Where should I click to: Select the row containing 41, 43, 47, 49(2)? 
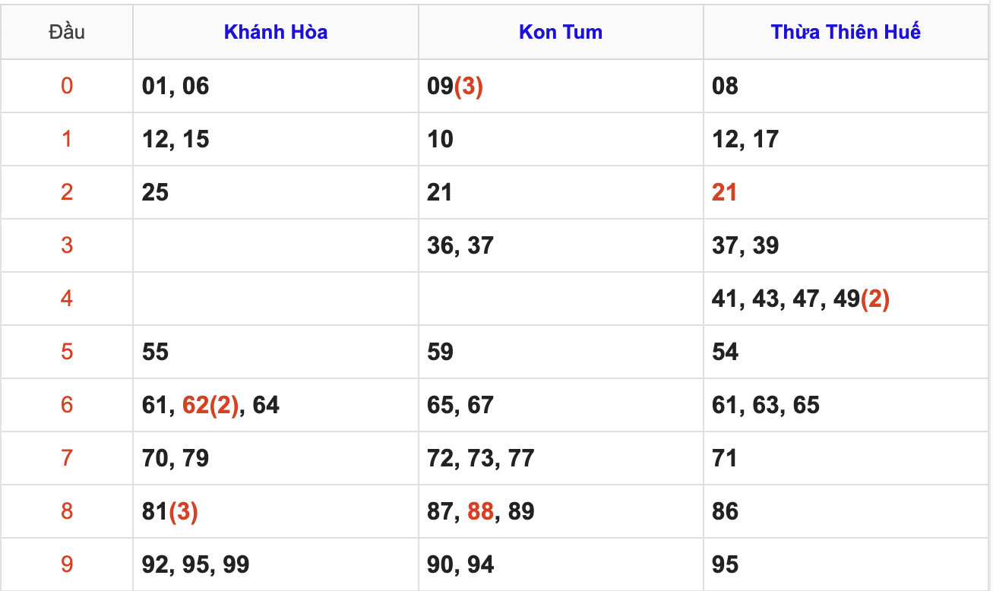coord(800,299)
